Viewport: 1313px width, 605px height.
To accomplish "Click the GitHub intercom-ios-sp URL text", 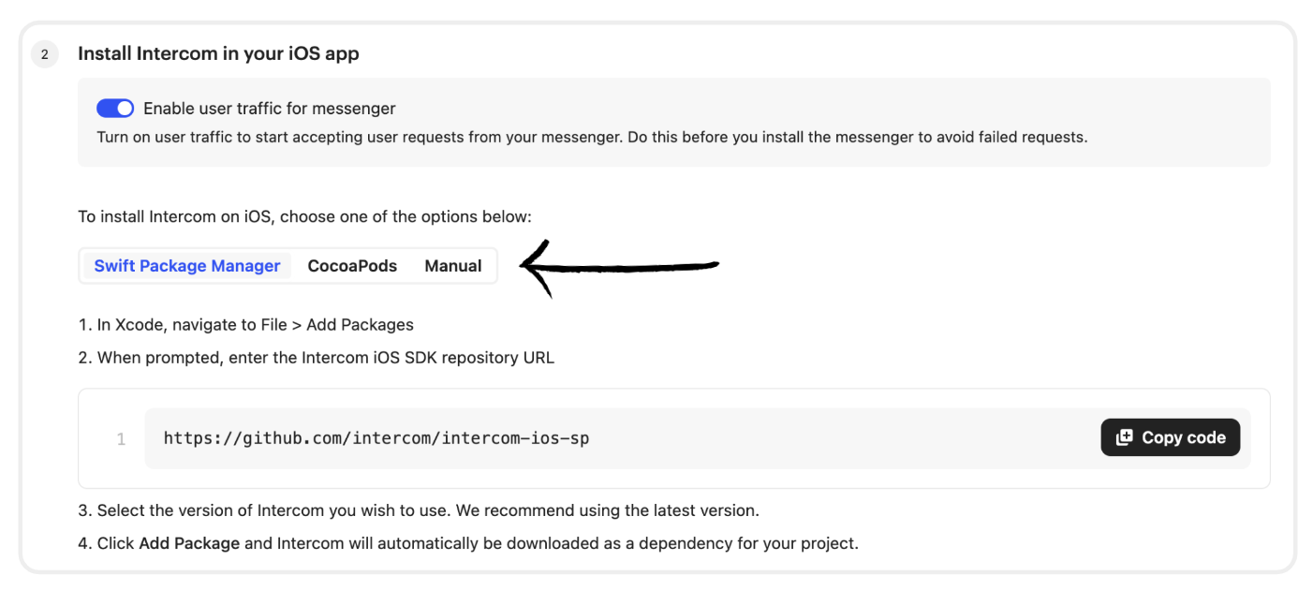I will click(x=376, y=437).
